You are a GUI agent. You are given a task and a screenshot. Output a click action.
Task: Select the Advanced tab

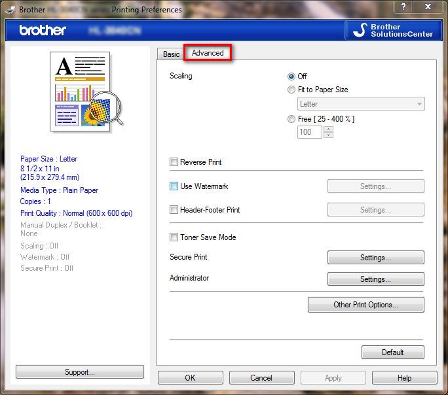(x=208, y=53)
